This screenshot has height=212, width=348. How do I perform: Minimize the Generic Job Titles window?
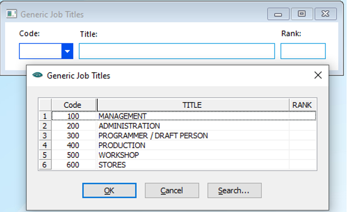click(278, 14)
